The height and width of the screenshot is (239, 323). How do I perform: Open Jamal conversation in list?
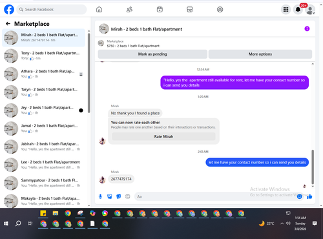tap(43, 129)
